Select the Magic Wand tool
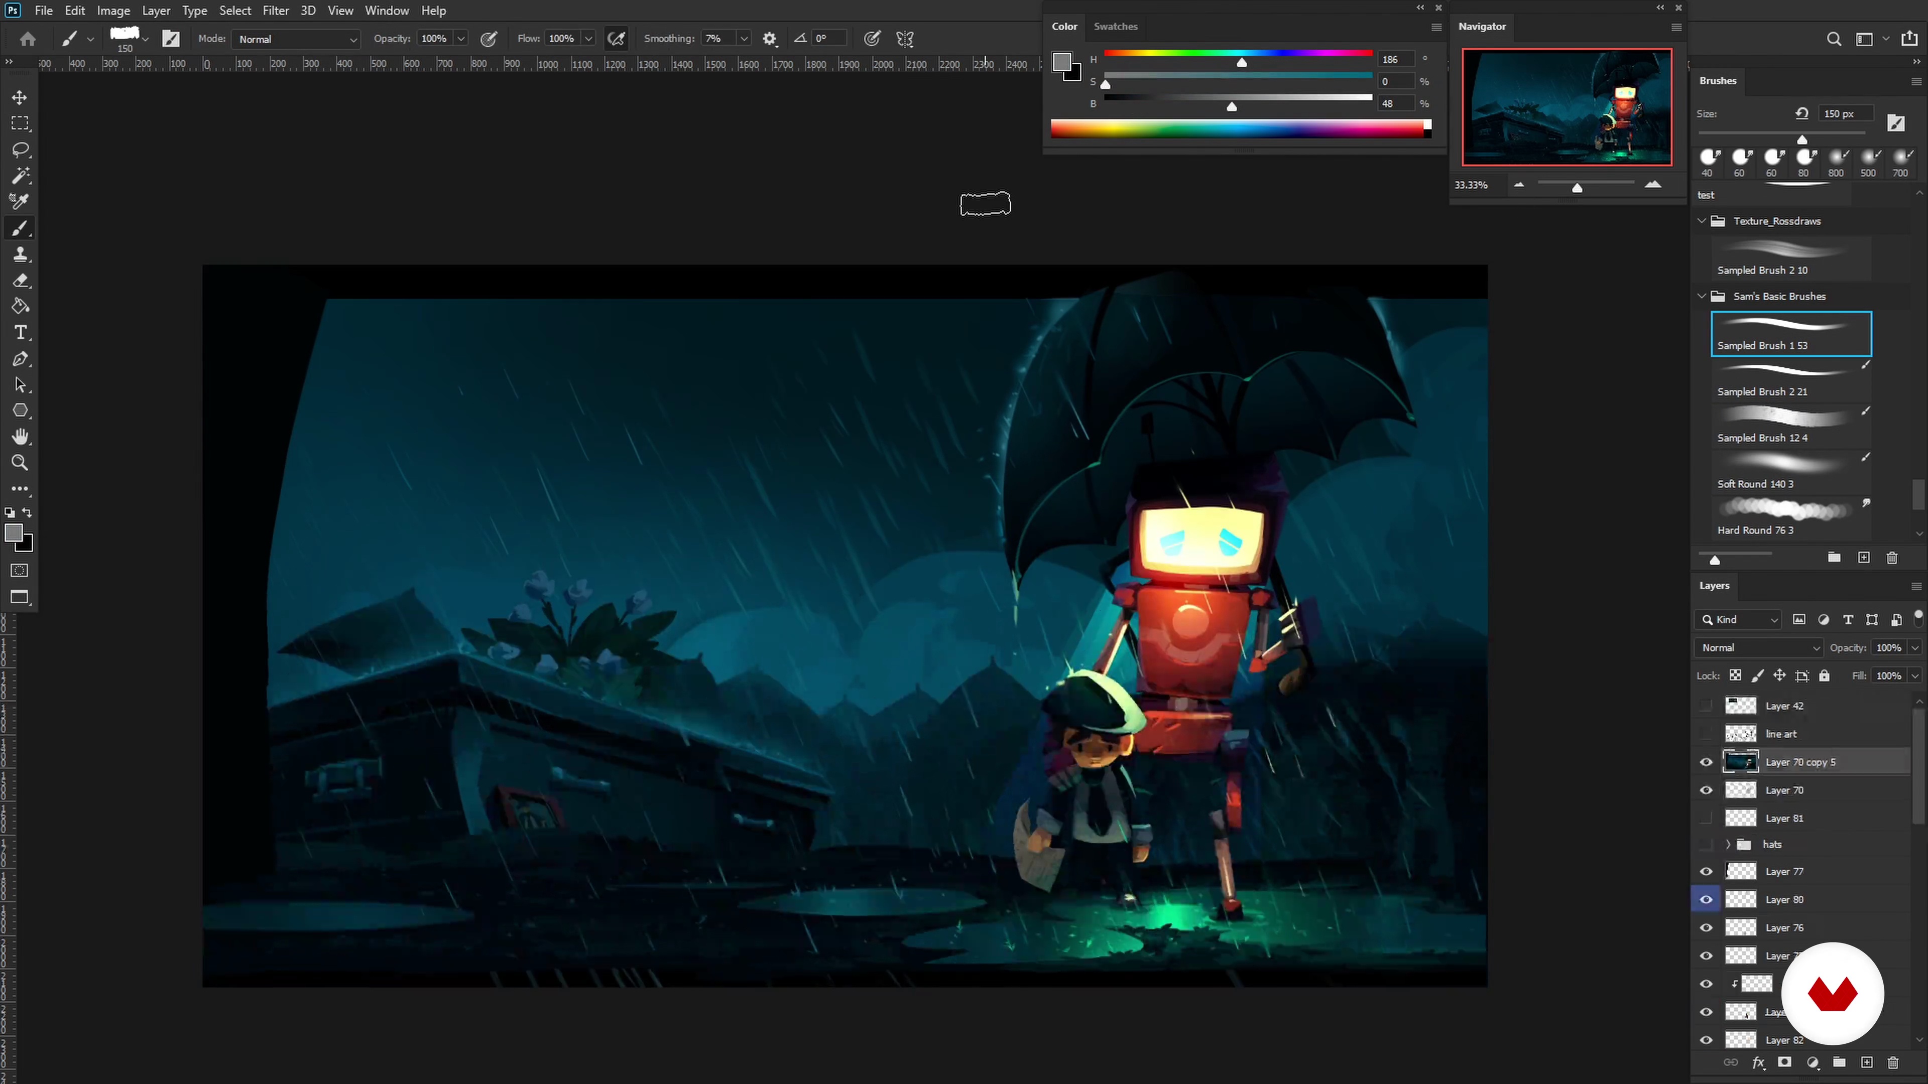Image resolution: width=1928 pixels, height=1084 pixels. coord(20,176)
